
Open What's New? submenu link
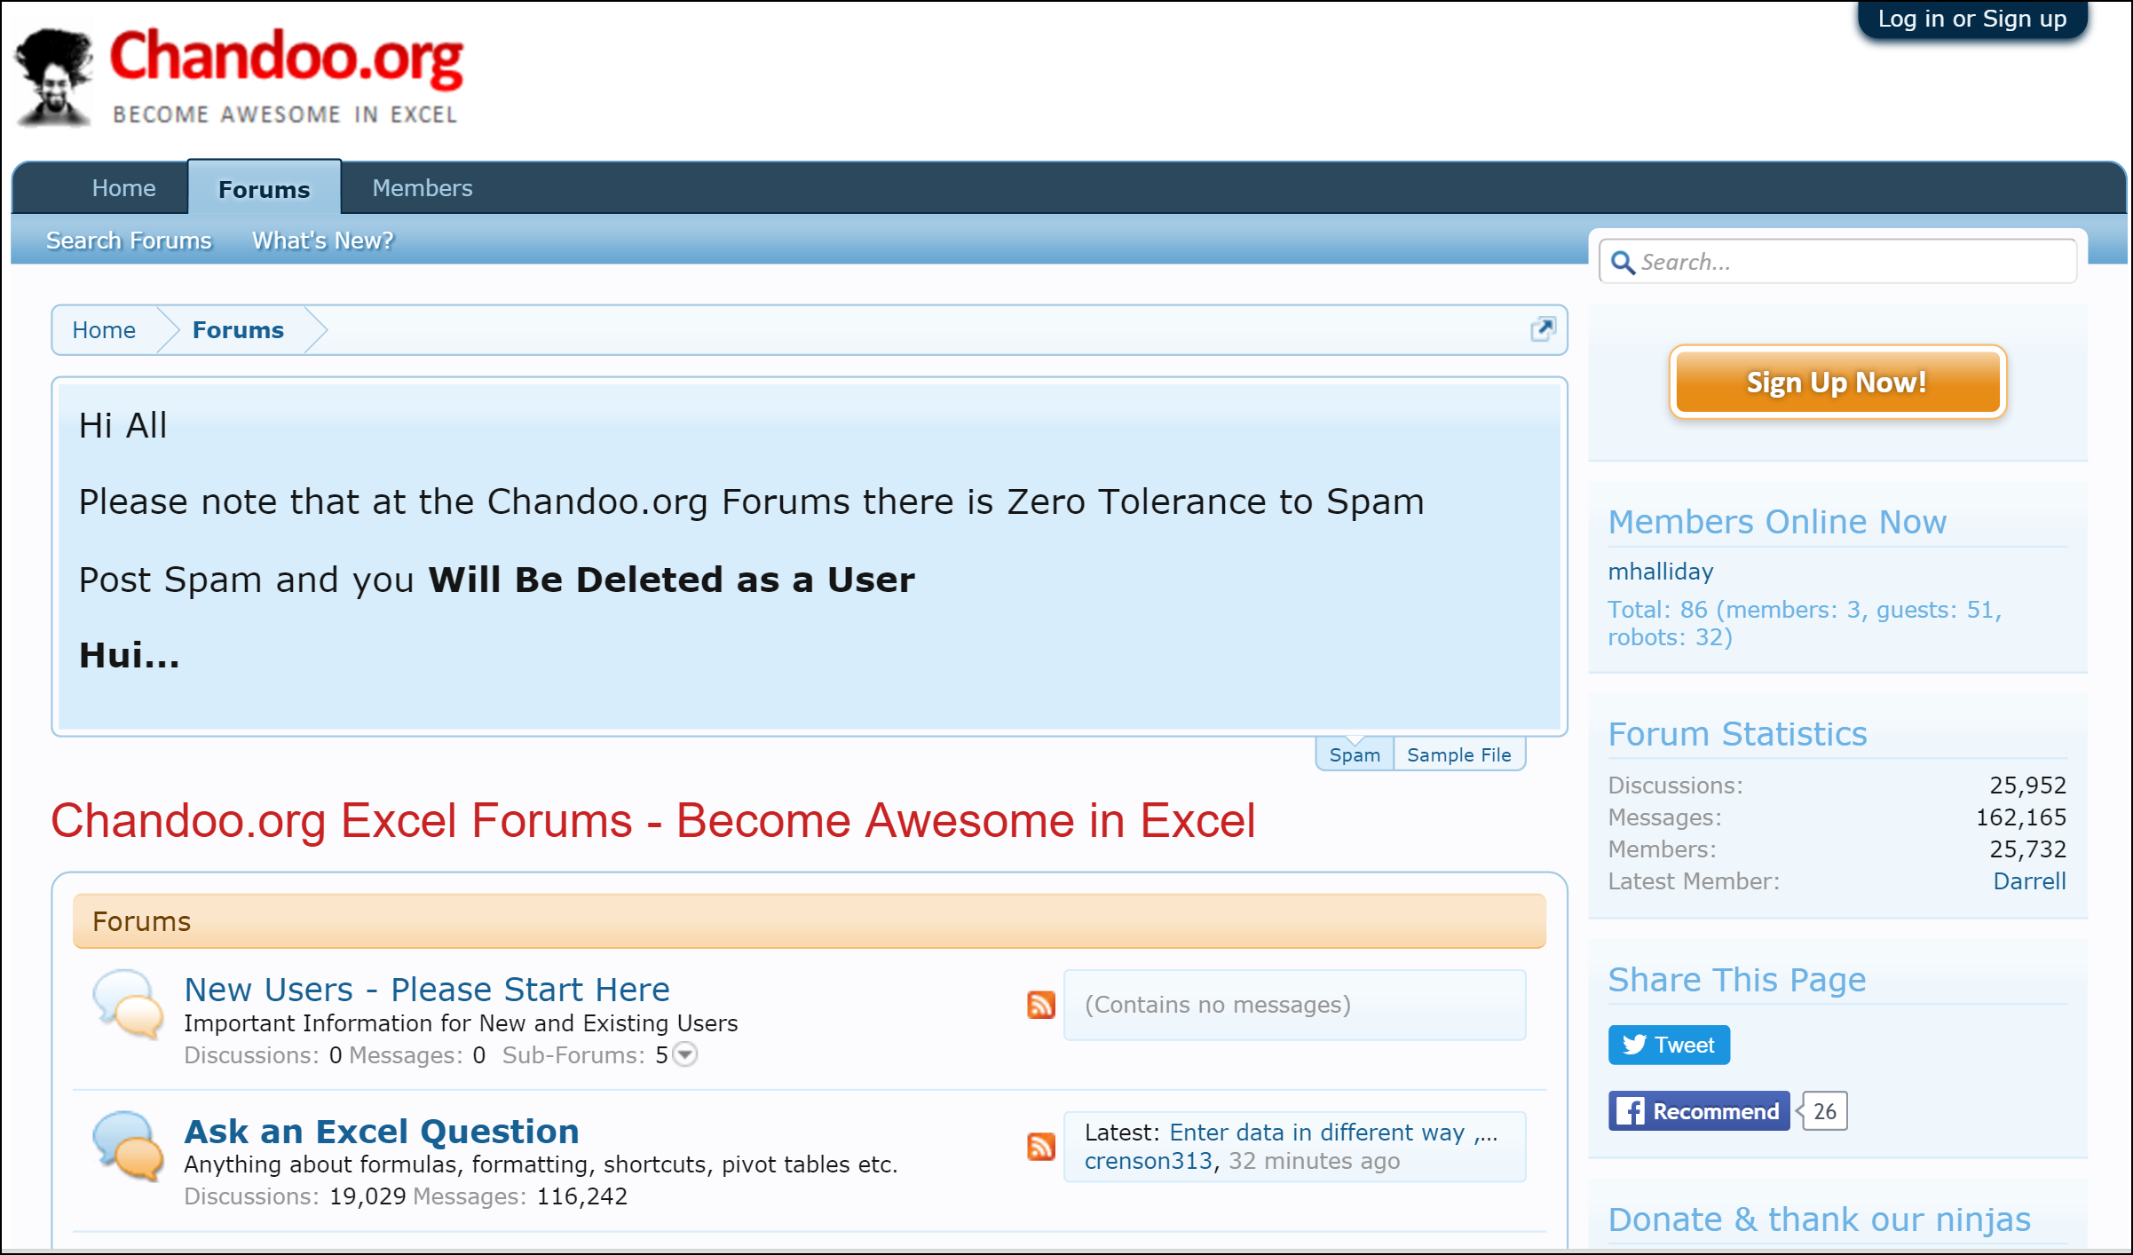(322, 241)
